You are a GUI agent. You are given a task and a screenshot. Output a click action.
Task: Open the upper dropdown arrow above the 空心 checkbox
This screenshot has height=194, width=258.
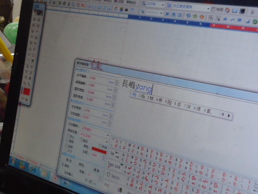pyautogui.click(x=108, y=135)
